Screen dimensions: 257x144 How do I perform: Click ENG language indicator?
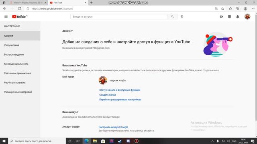pos(235,141)
